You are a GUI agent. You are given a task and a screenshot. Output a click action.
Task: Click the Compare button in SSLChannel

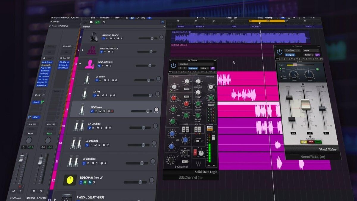(x=193, y=68)
